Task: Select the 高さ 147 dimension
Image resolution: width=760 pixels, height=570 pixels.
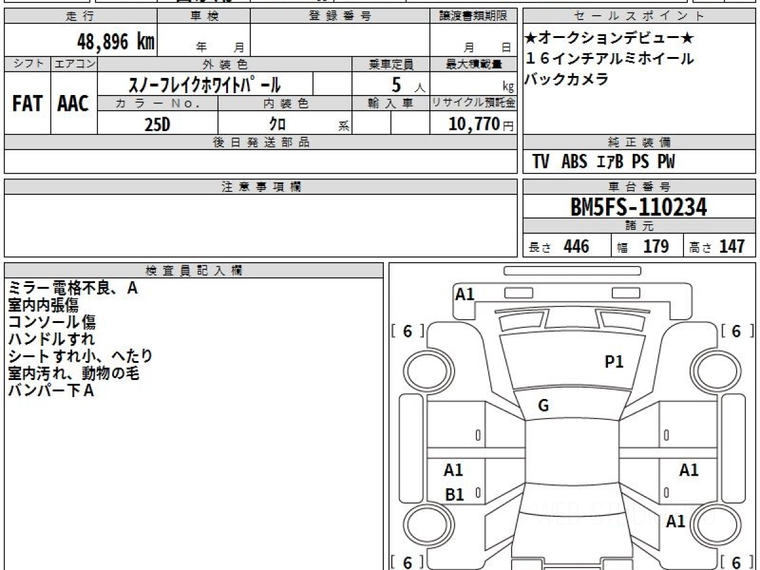Action: [x=717, y=246]
